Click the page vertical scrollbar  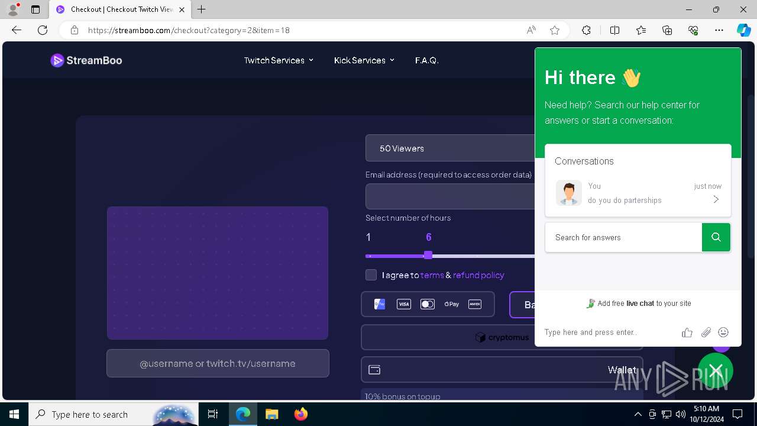point(751,176)
